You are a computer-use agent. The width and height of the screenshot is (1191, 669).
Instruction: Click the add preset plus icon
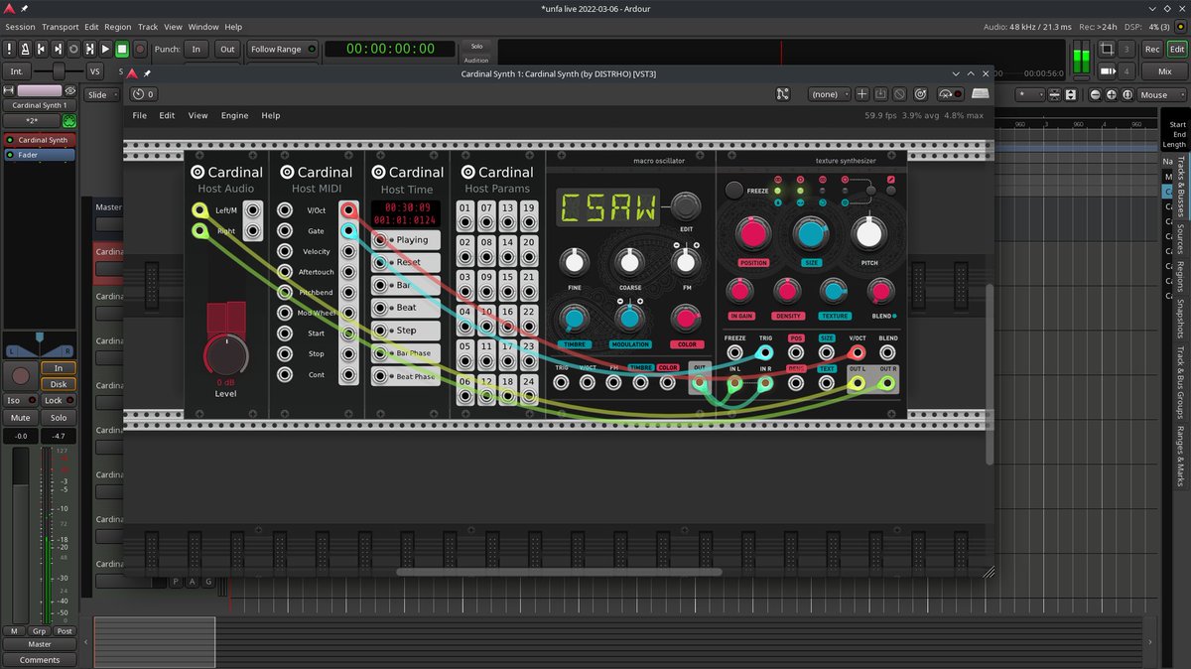(860, 94)
